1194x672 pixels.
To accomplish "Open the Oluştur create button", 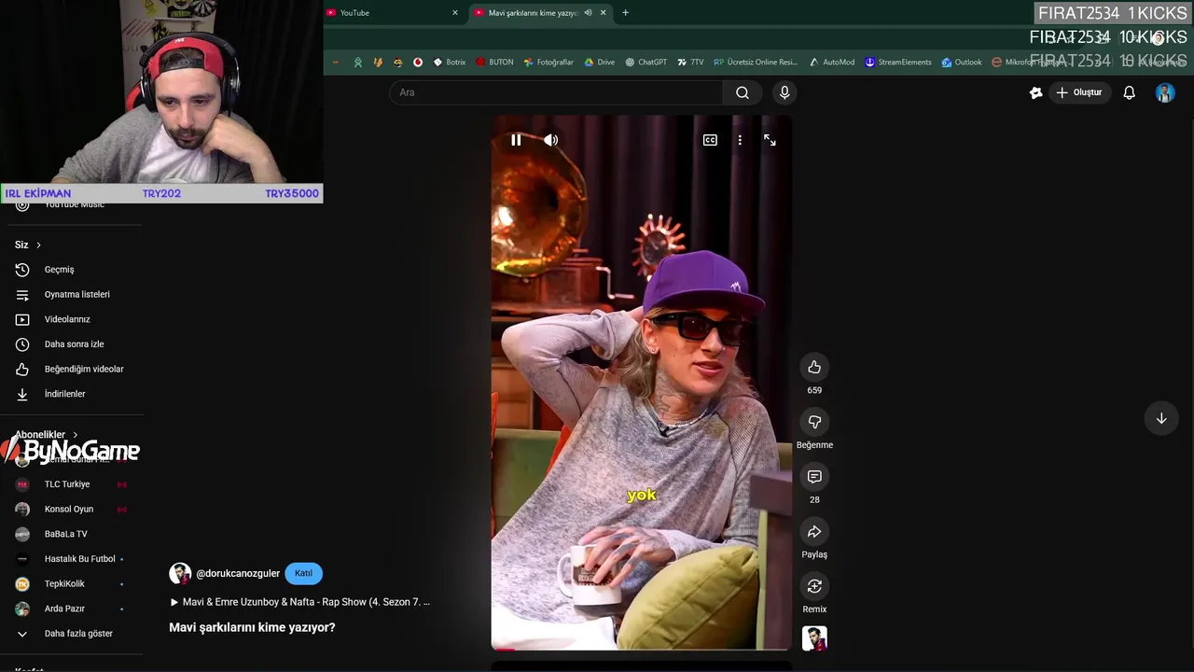I will [x=1078, y=92].
